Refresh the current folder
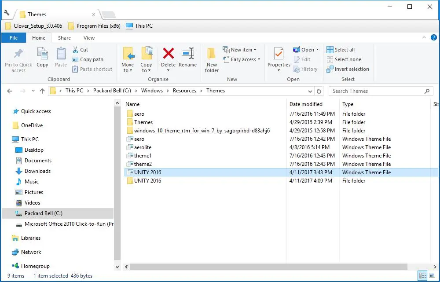This screenshot has width=440, height=282. [319, 91]
